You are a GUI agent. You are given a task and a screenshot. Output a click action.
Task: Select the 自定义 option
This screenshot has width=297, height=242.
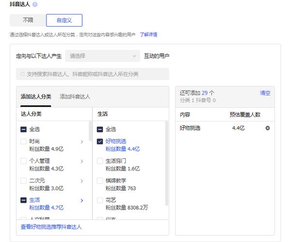click(x=64, y=20)
